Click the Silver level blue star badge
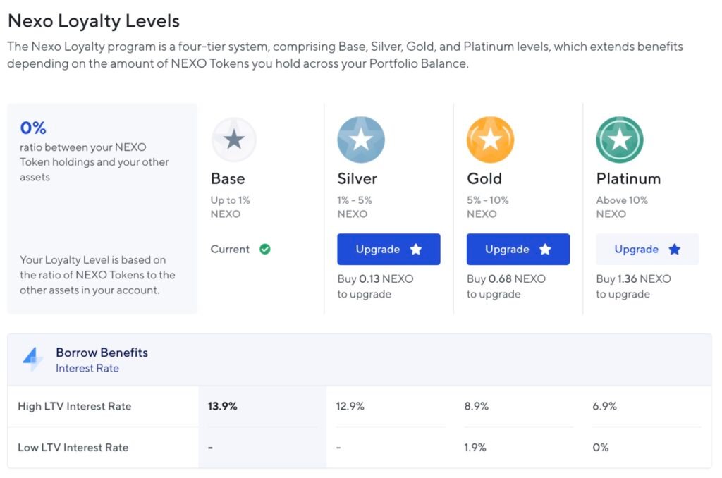The height and width of the screenshot is (478, 722). (x=361, y=140)
